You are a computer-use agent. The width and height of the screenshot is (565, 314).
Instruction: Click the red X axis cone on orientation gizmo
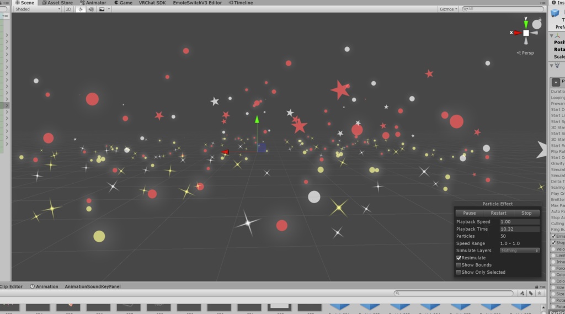(518, 33)
